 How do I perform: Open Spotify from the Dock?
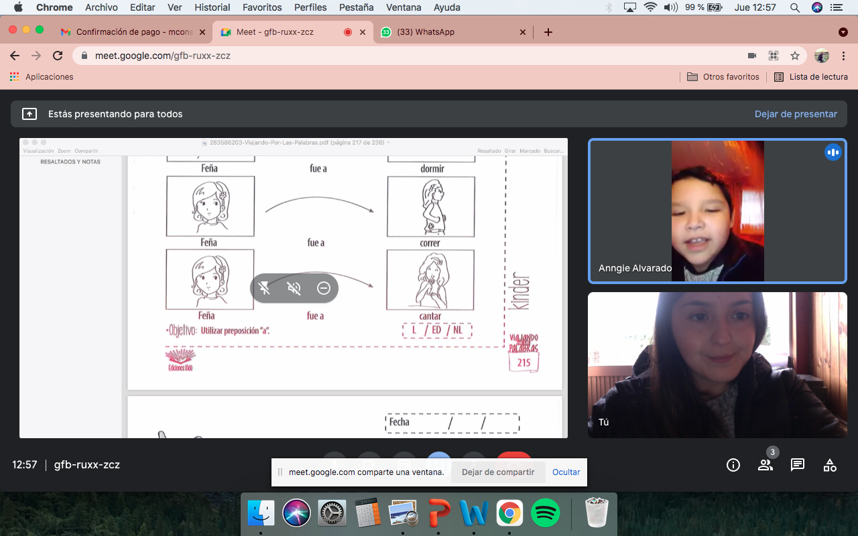(x=545, y=513)
